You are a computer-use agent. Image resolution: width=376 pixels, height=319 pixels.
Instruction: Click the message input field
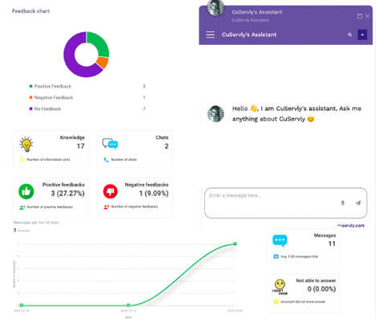click(285, 202)
